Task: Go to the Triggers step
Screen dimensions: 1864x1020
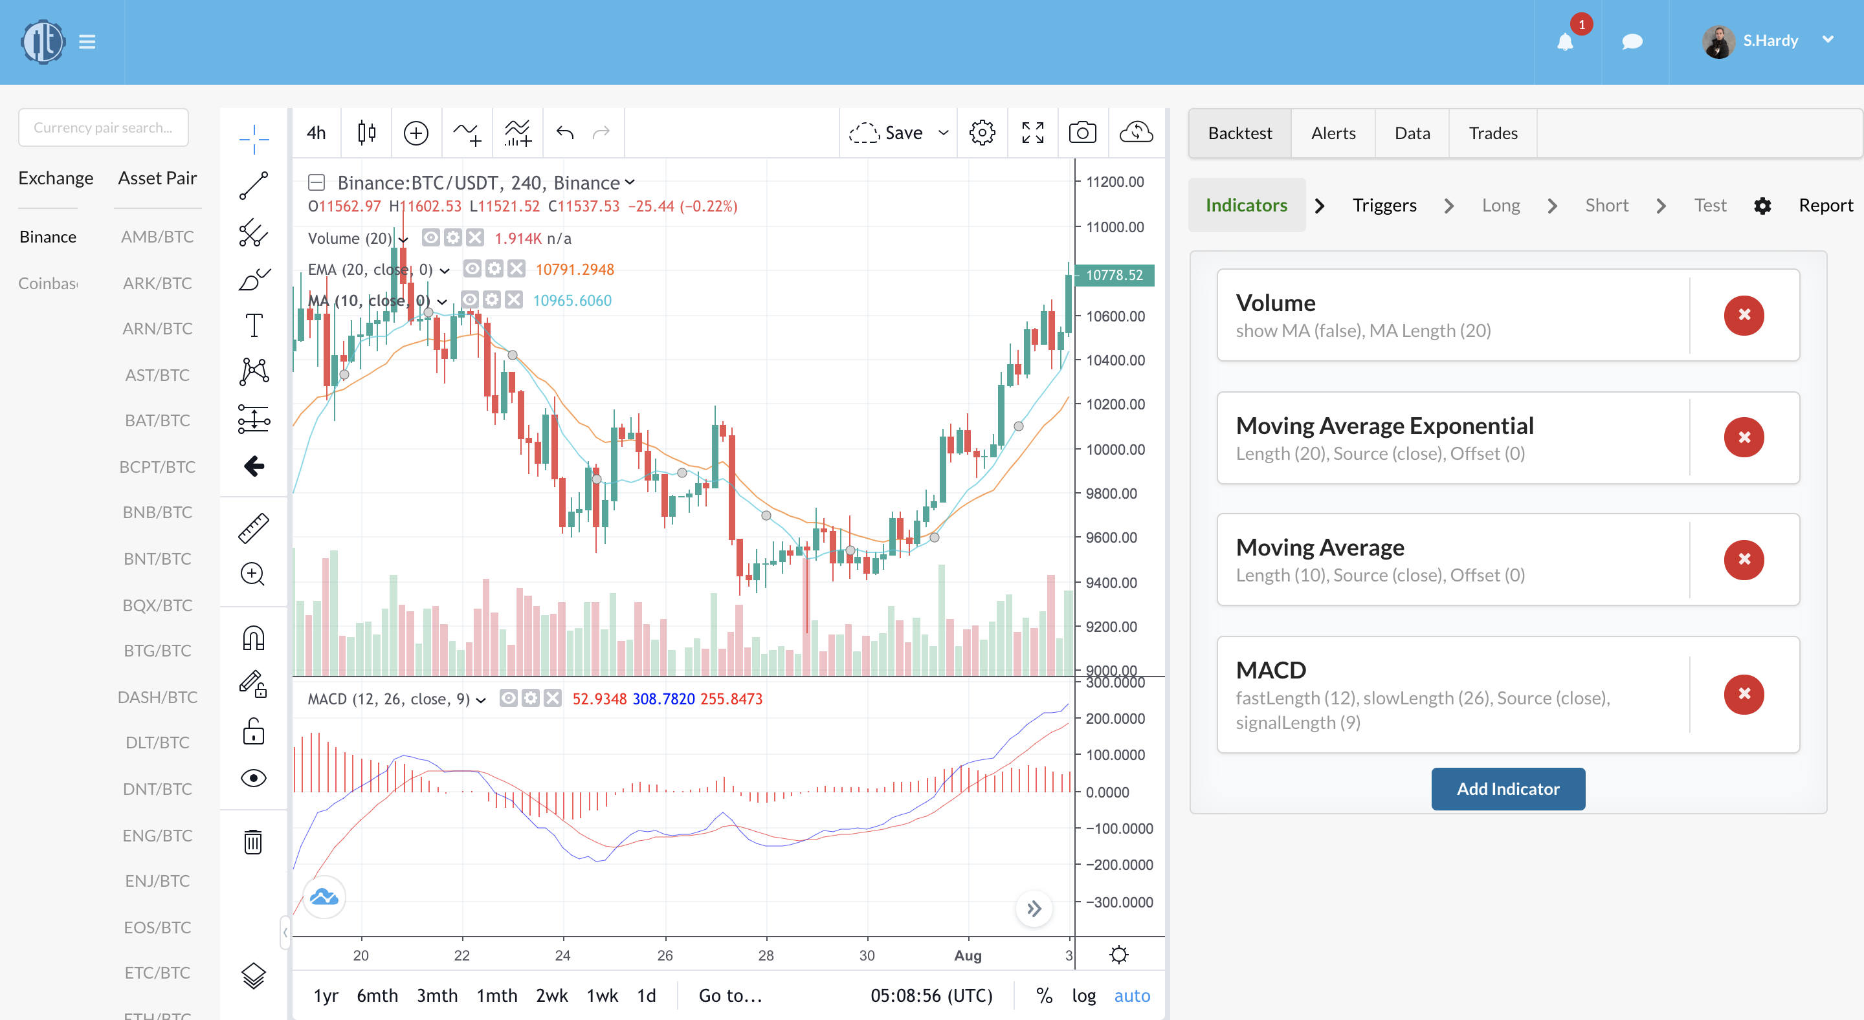Action: coord(1384,205)
